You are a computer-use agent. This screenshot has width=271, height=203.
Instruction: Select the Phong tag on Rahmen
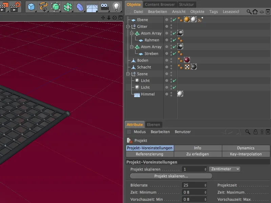[180, 40]
